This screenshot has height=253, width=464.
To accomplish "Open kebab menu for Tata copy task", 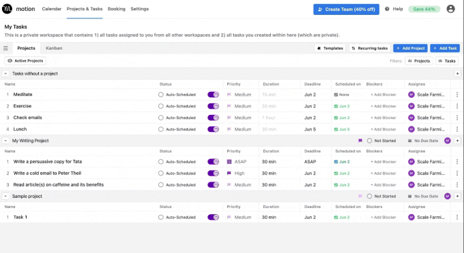I will [457, 162].
